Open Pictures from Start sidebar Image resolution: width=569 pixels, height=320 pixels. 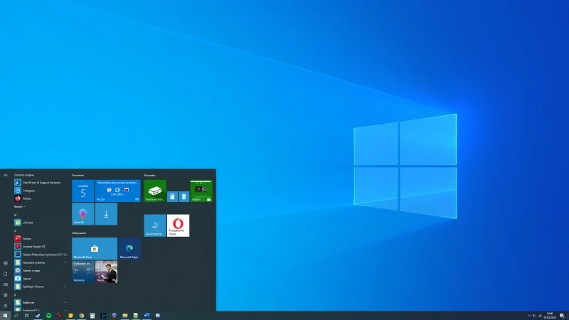click(x=6, y=284)
